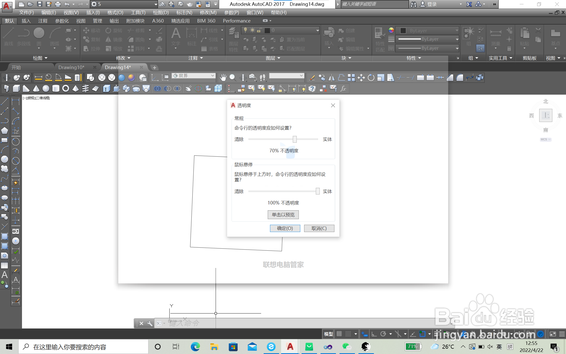566x354 pixels.
Task: Click the union boolean icon
Action: [x=157, y=89]
